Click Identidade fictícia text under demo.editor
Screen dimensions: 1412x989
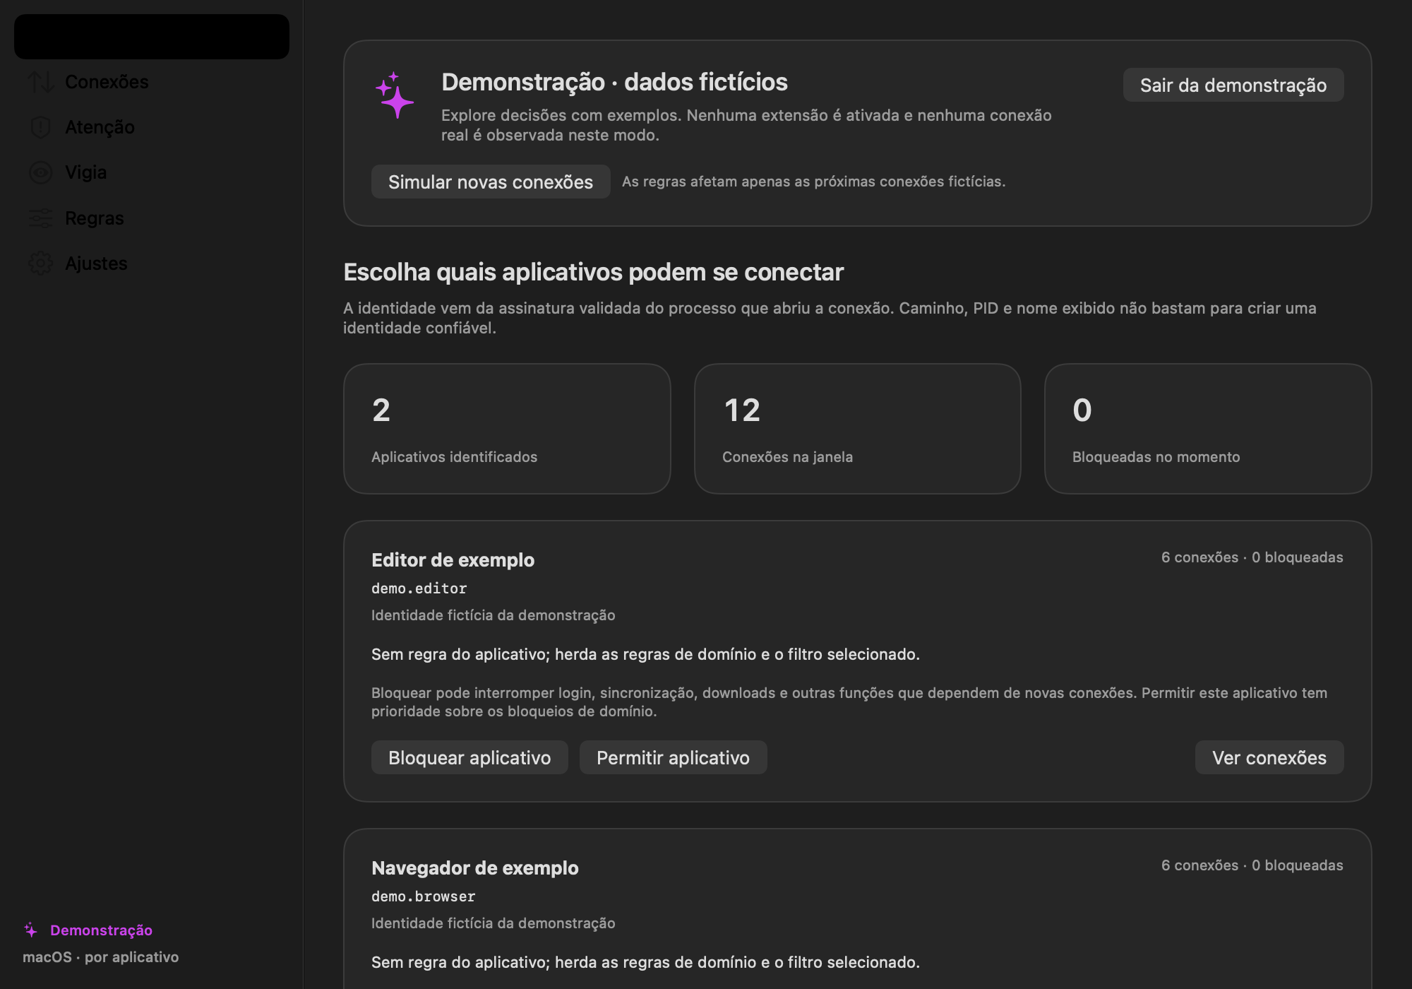(x=493, y=615)
